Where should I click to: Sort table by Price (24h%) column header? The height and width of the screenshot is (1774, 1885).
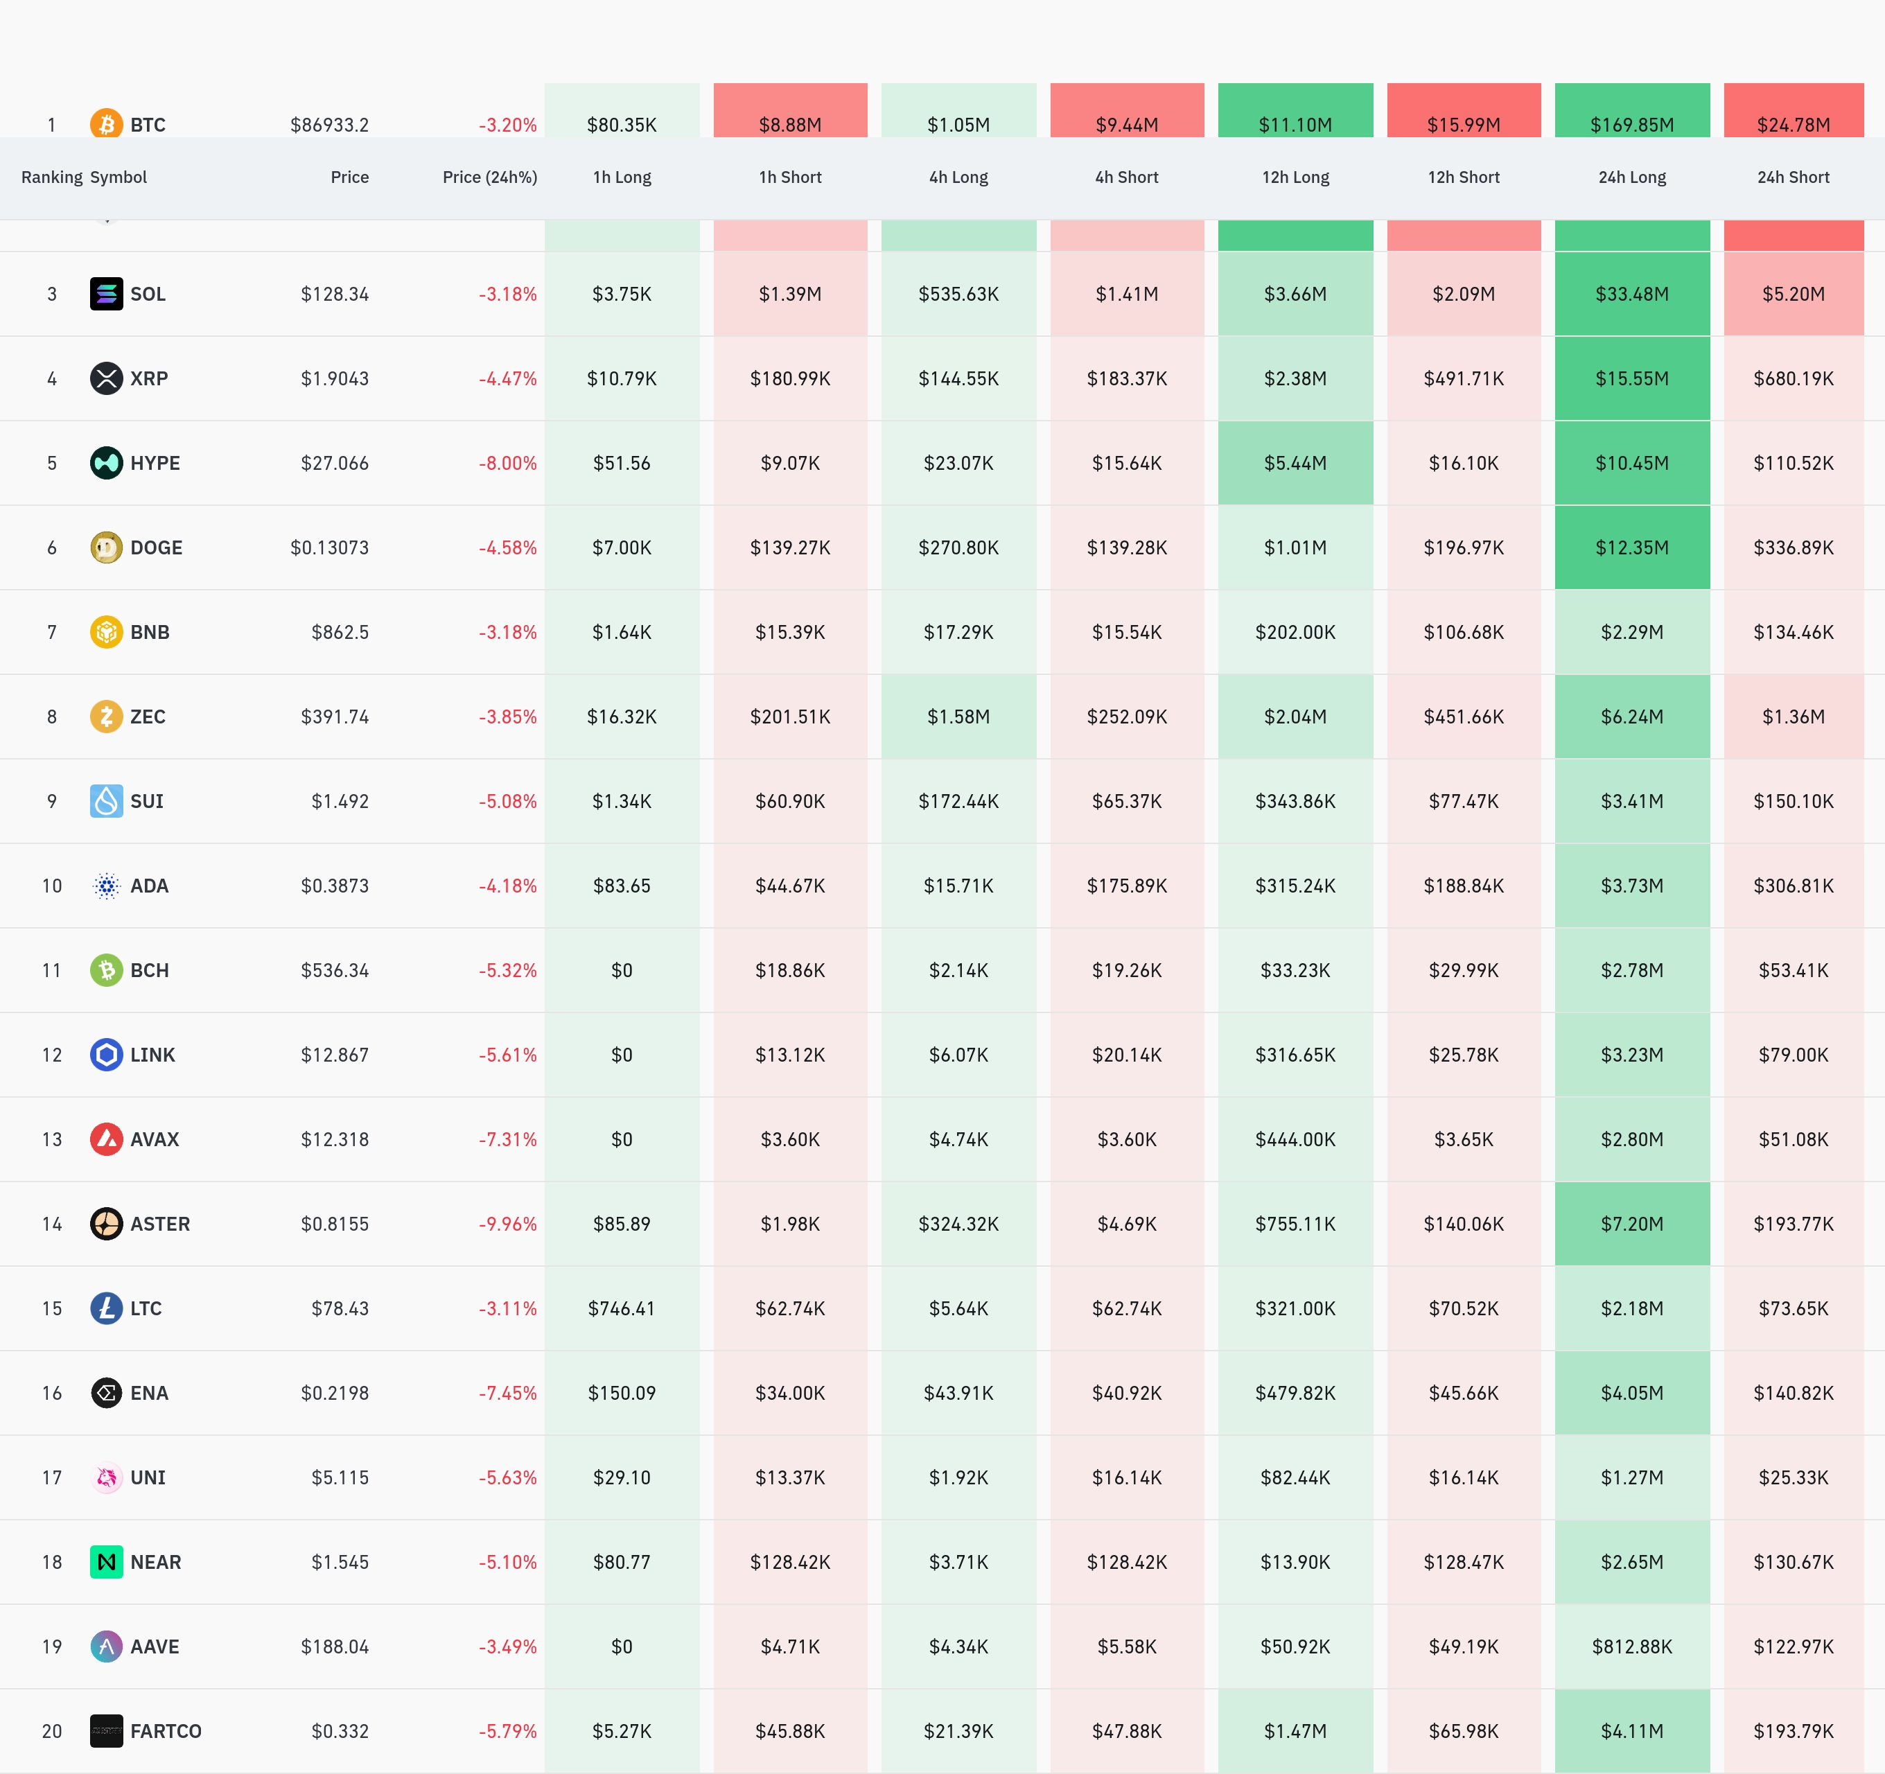pyautogui.click(x=489, y=177)
